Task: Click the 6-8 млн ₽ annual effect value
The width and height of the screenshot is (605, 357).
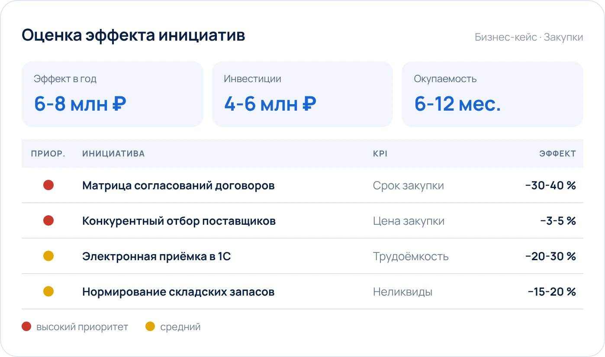Action: 80,104
